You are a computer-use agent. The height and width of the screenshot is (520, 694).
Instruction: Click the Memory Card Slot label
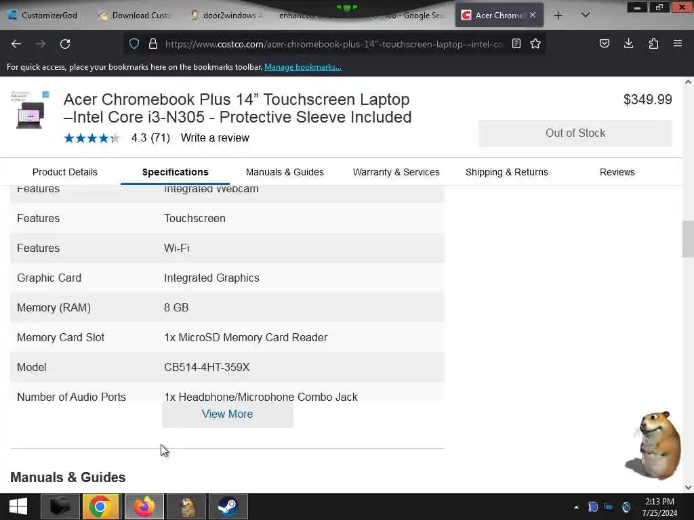[x=60, y=337]
